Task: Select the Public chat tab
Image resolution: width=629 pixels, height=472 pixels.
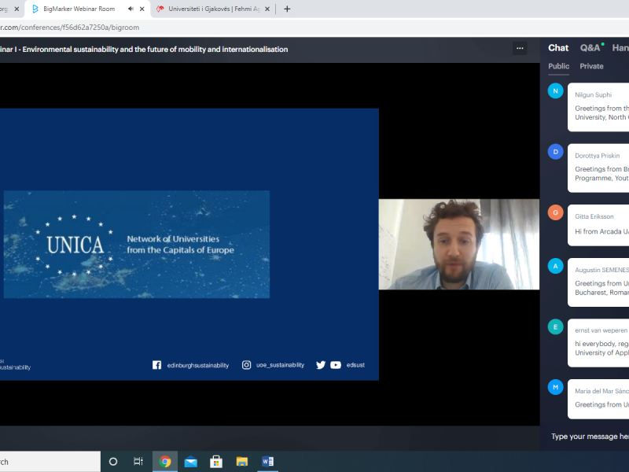Action: 559,66
